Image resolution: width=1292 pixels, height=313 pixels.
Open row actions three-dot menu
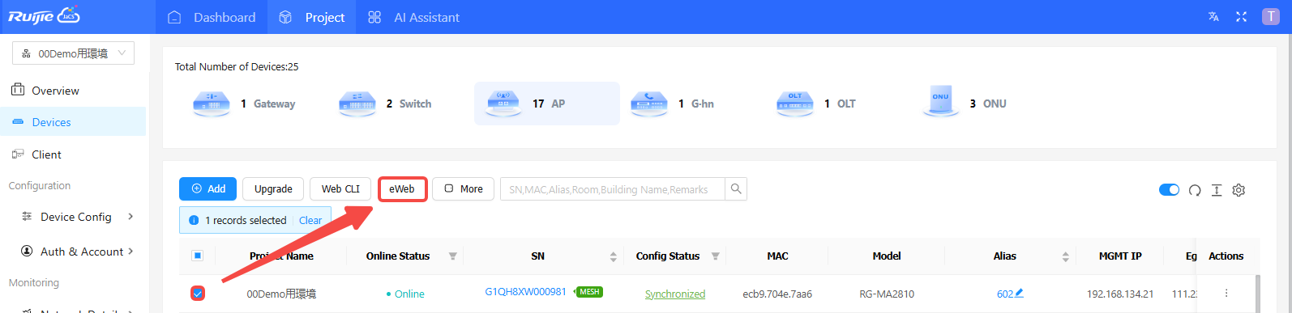[1226, 293]
